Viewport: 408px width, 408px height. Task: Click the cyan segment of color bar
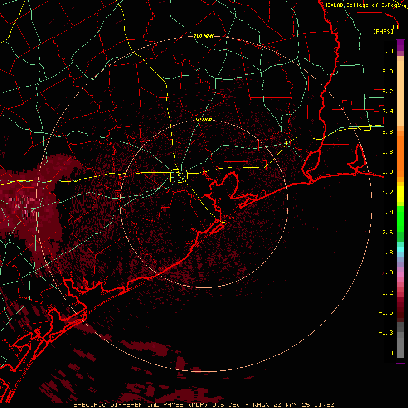(400, 249)
